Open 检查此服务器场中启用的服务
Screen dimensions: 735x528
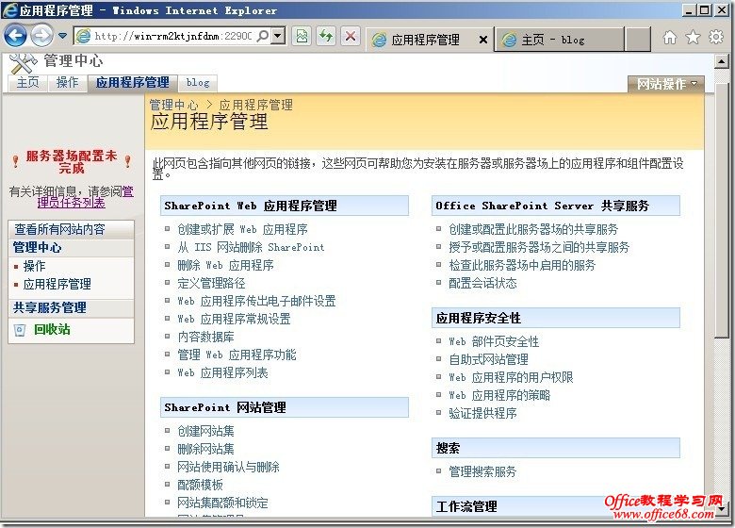522,265
